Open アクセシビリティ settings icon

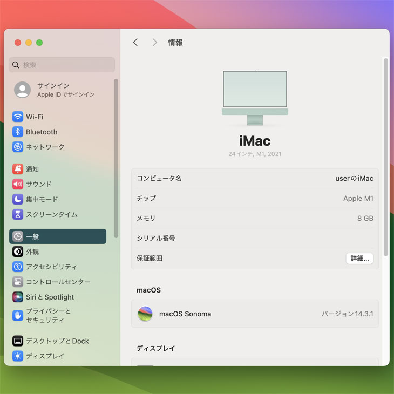point(18,267)
